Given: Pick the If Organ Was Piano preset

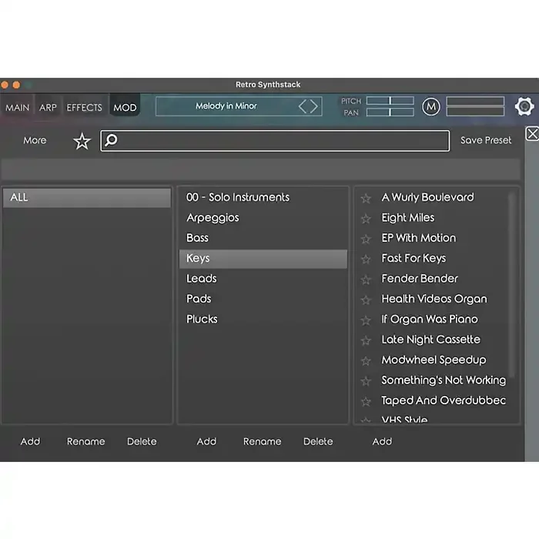Looking at the screenshot, I should [430, 319].
